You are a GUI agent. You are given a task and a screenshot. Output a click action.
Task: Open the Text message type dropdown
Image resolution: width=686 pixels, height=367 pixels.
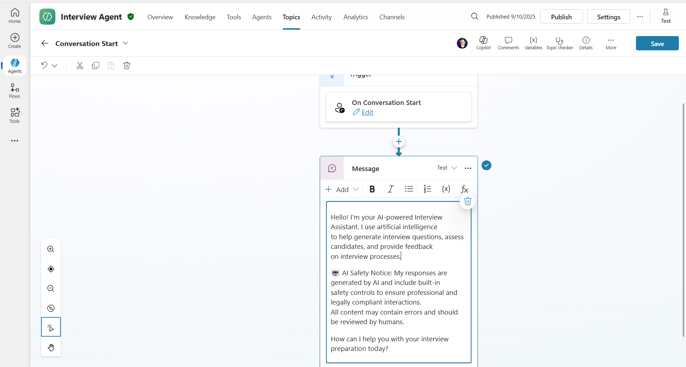tap(446, 168)
